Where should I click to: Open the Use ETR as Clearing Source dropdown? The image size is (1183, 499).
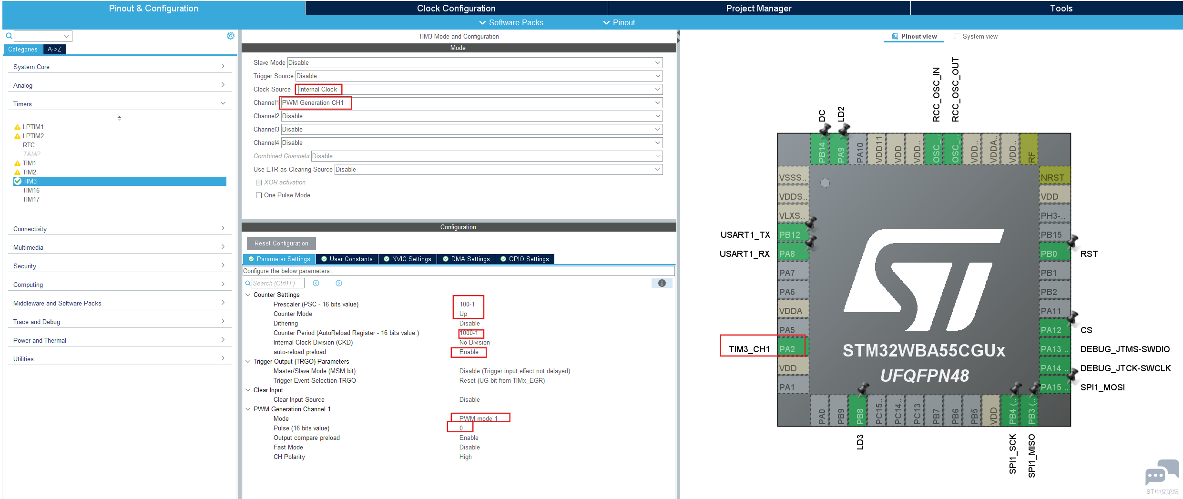498,169
